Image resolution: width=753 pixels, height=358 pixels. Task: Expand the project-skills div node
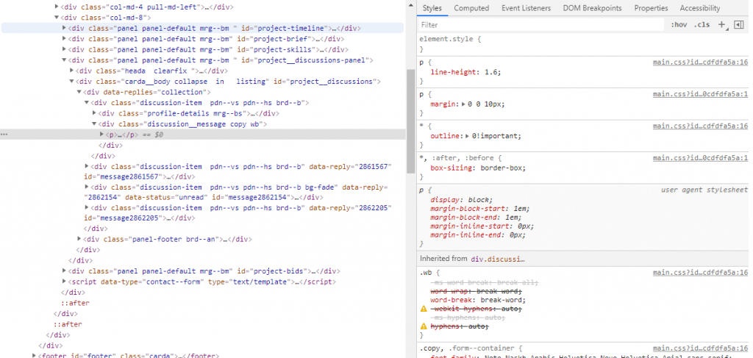click(x=65, y=49)
